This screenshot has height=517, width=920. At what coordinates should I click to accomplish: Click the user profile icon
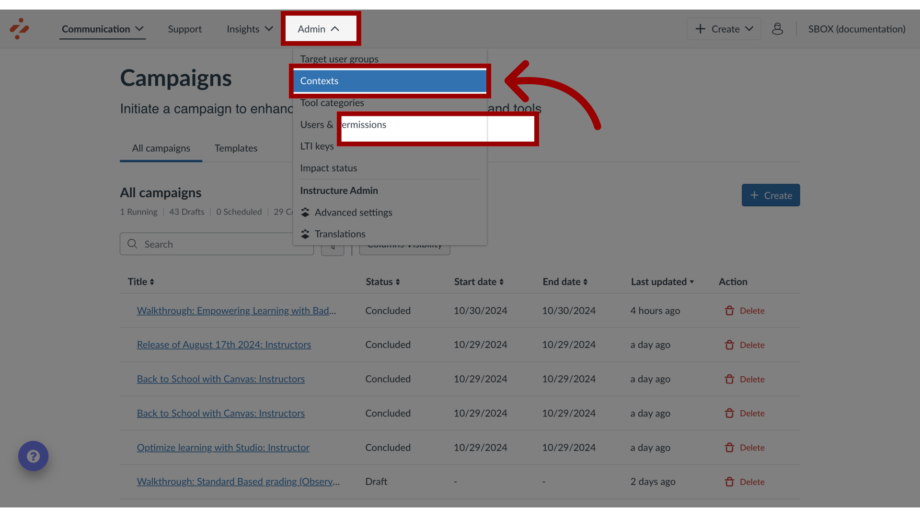click(x=777, y=28)
